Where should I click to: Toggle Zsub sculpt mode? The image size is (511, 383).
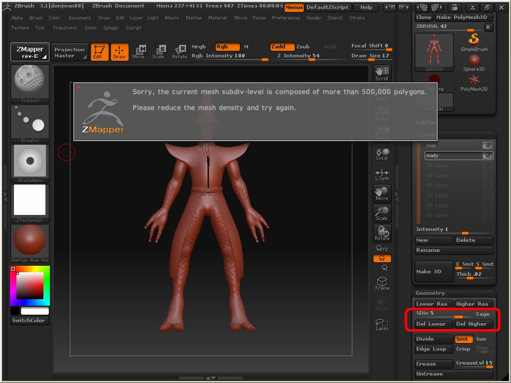click(x=303, y=46)
